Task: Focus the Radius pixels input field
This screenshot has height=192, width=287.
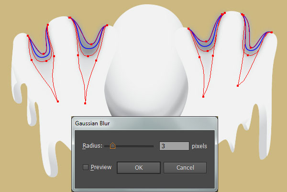Action: click(x=174, y=146)
